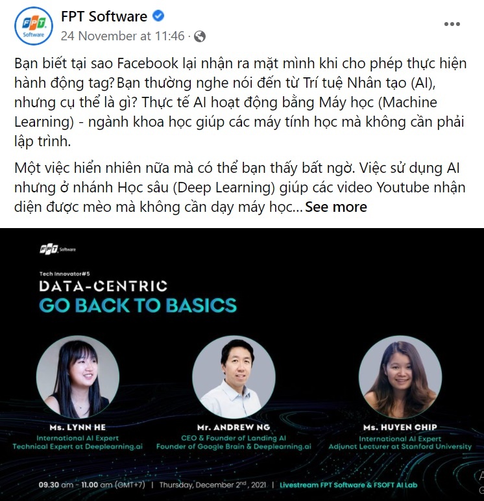This screenshot has height=501, width=484.
Task: Click the Thursday, December 2nd, 2021 date text
Action: point(213,485)
